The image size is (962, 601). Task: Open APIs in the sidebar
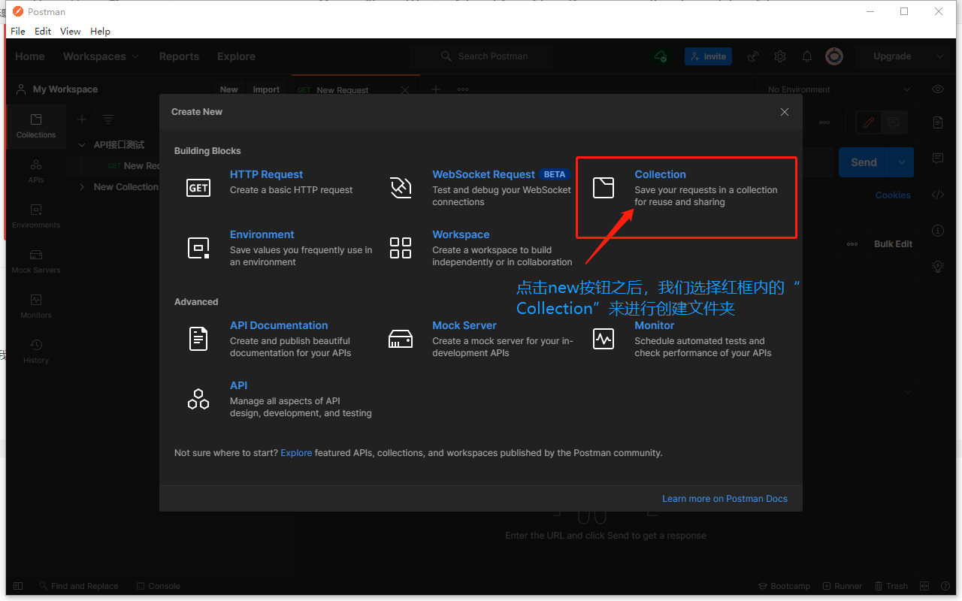(36, 171)
